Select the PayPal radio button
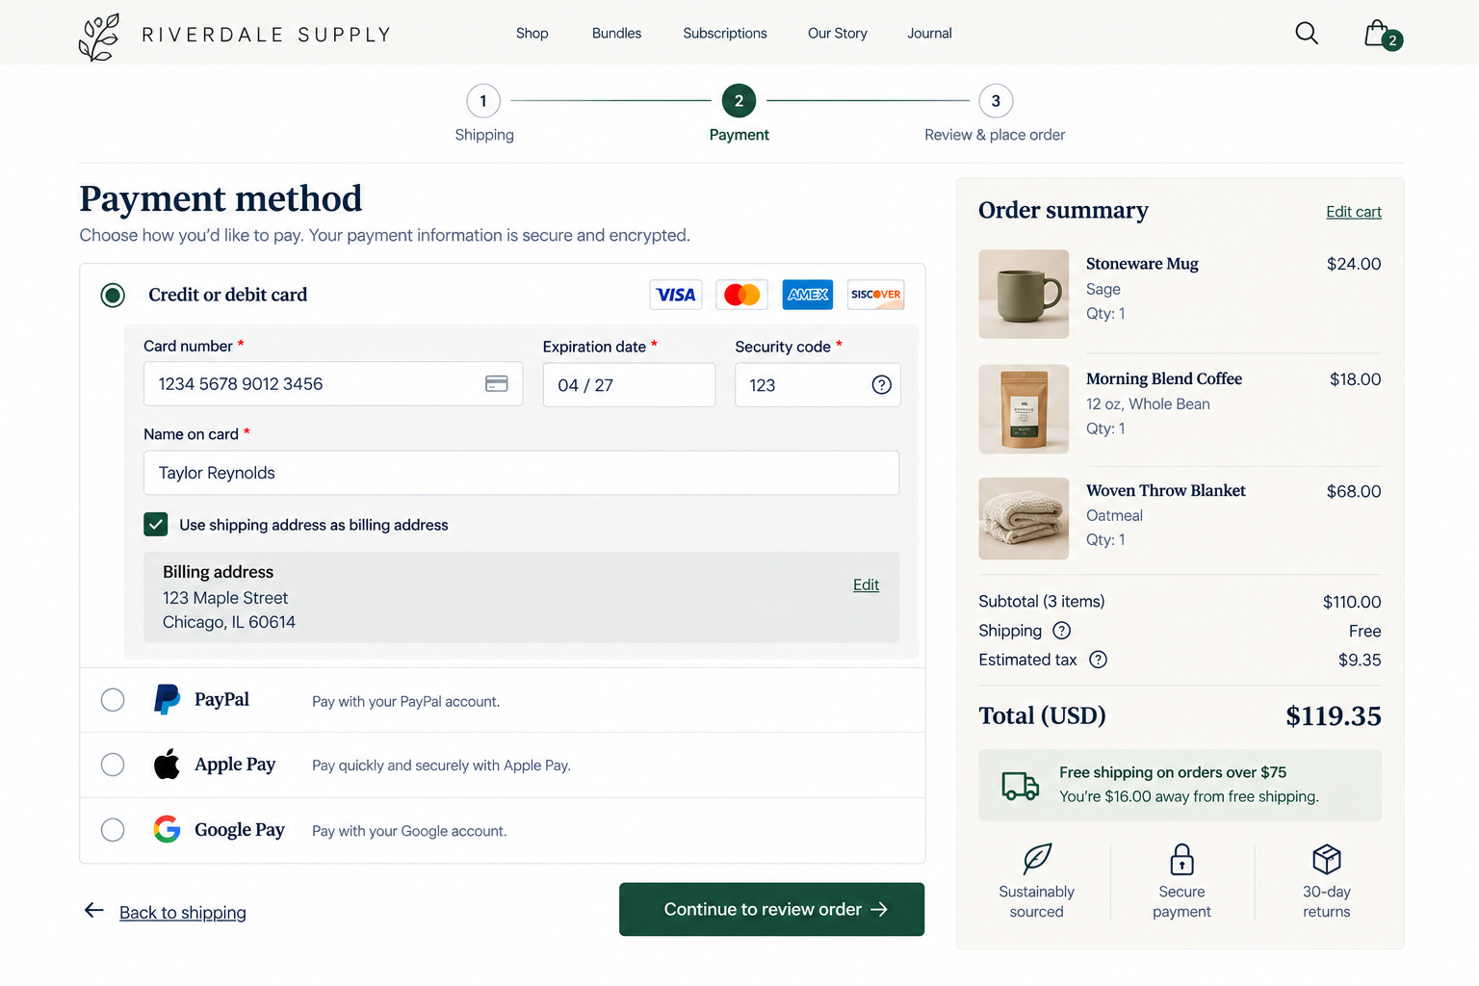 coord(113,700)
